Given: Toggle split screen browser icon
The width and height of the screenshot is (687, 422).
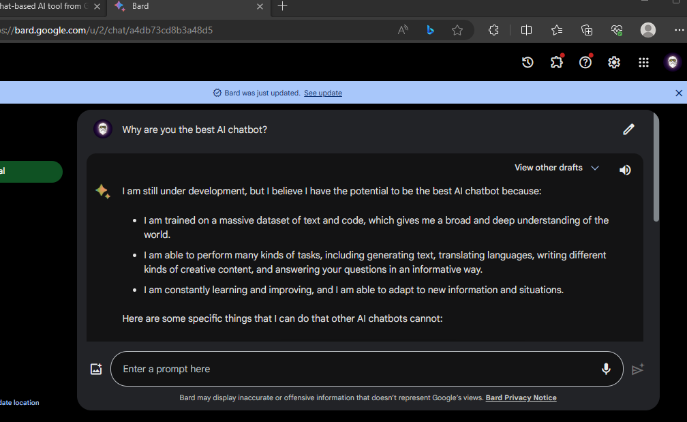Looking at the screenshot, I should tap(526, 30).
